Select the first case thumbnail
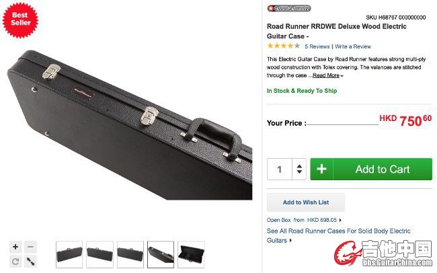 [x=69, y=254]
